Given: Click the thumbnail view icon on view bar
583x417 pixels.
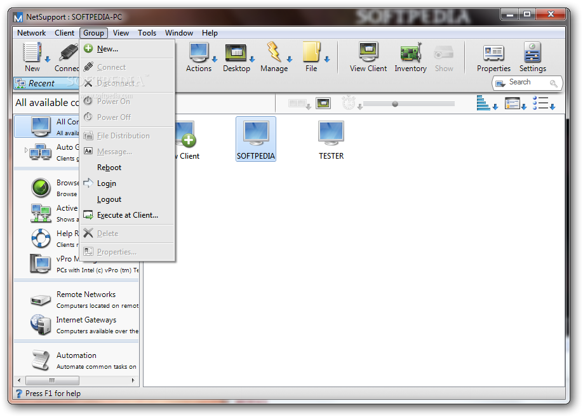Looking at the screenshot, I should coord(323,103).
